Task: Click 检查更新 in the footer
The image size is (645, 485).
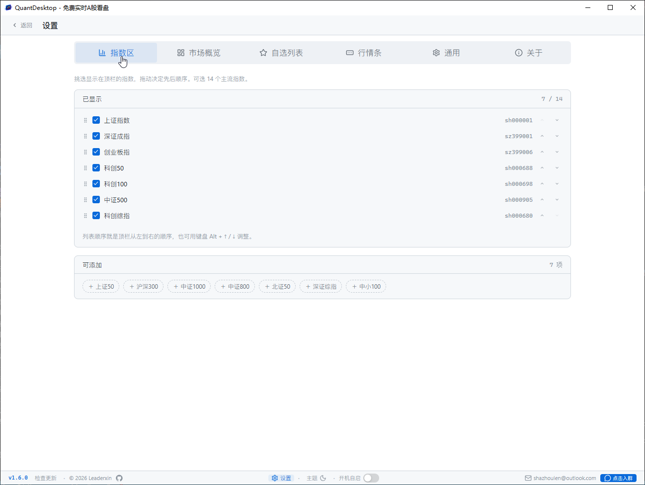Action: pos(46,478)
